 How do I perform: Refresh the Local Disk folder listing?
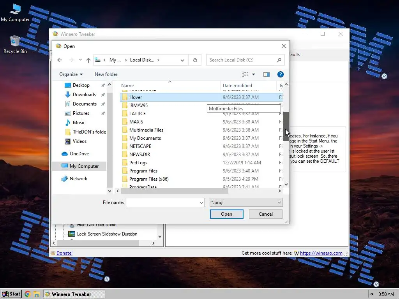pos(195,60)
